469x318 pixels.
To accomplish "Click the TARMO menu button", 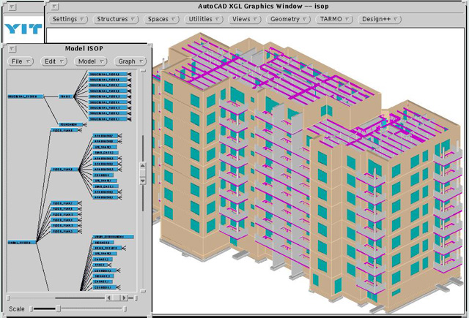I will (x=334, y=20).
